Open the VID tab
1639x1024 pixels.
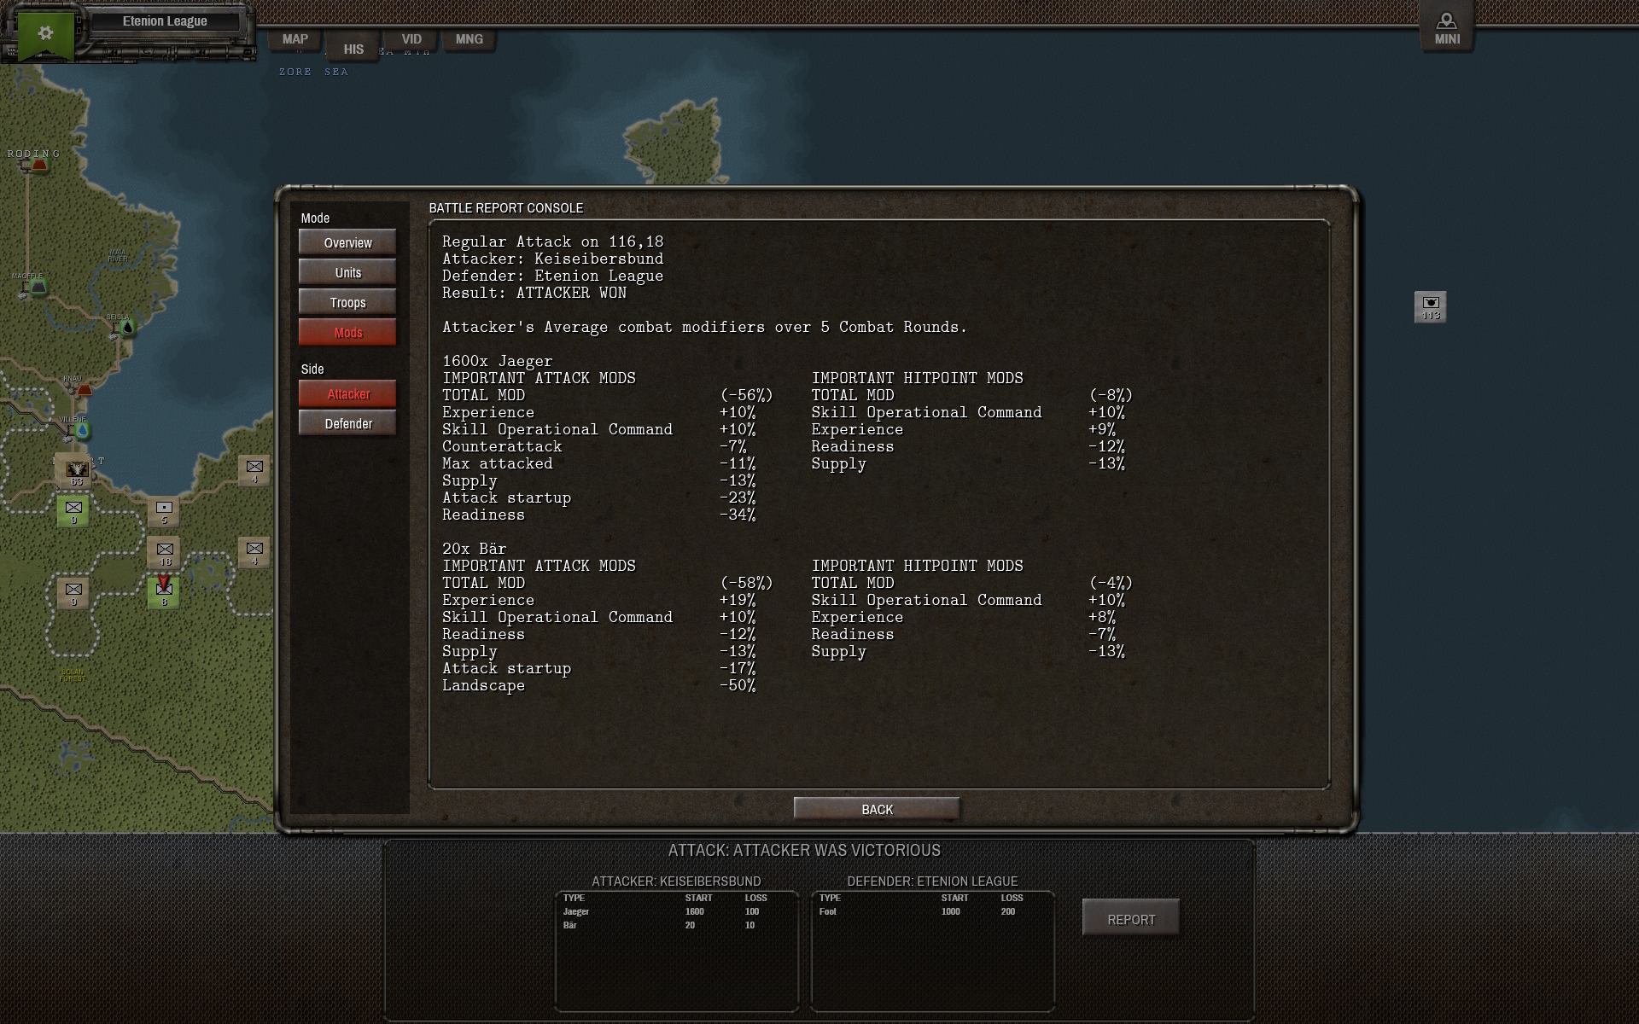click(x=411, y=38)
